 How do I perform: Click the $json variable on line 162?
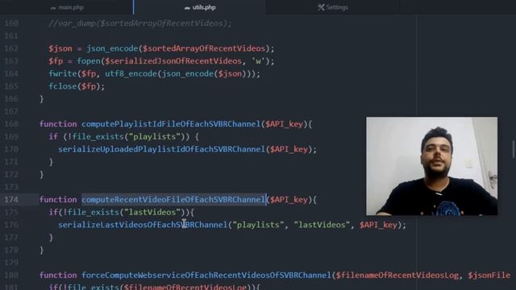pyautogui.click(x=60, y=48)
